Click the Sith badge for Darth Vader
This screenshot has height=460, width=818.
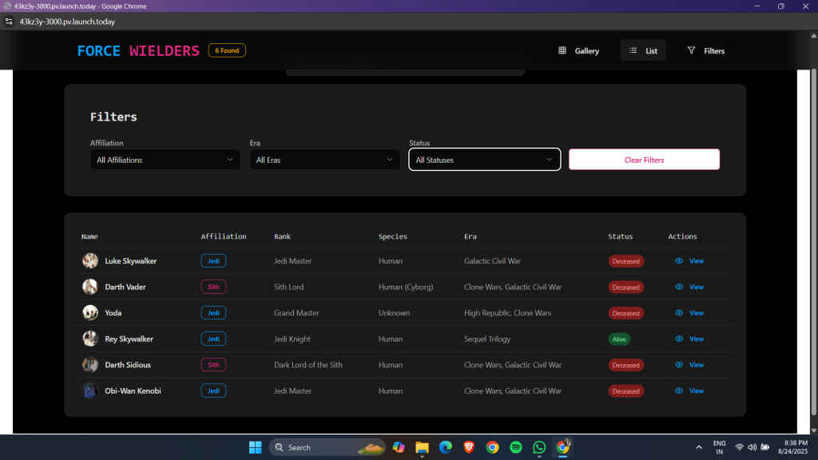(213, 287)
